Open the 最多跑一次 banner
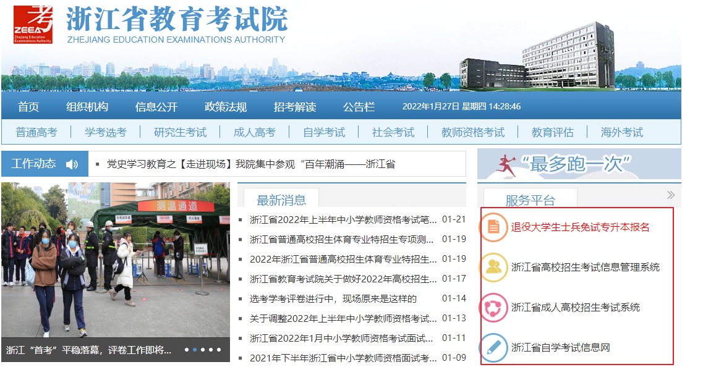Viewport: 703px width, 367px height. (x=579, y=164)
